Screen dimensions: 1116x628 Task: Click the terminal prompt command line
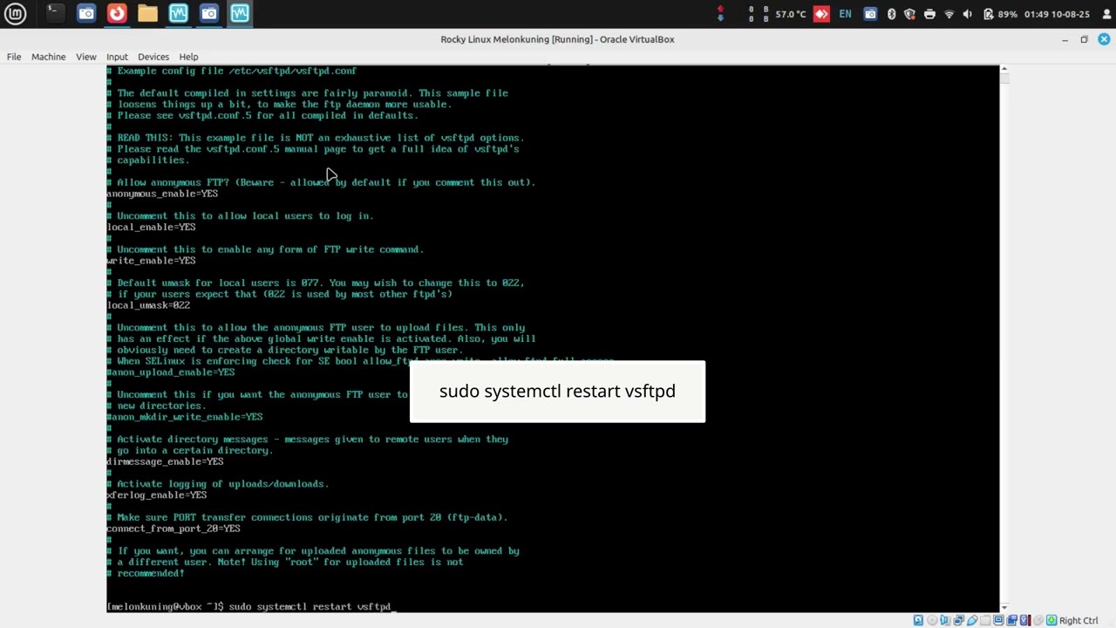[250, 606]
